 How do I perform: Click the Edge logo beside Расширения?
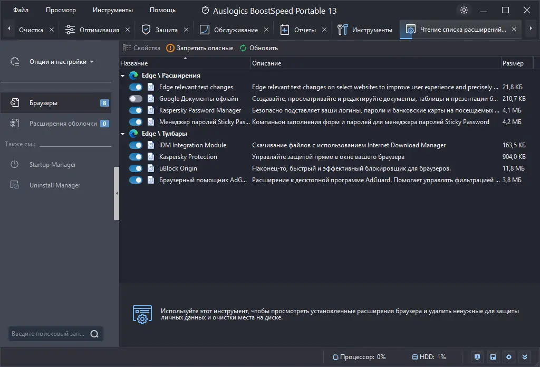[x=133, y=75]
